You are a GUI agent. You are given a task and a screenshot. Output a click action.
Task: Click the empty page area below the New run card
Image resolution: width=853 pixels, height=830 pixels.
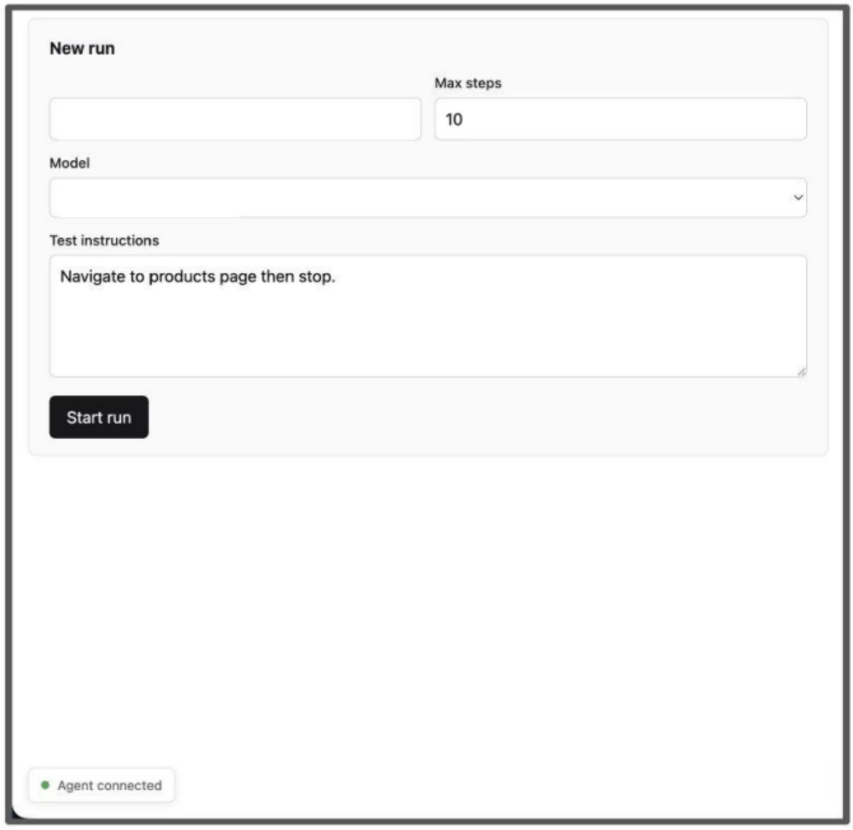[x=426, y=604]
